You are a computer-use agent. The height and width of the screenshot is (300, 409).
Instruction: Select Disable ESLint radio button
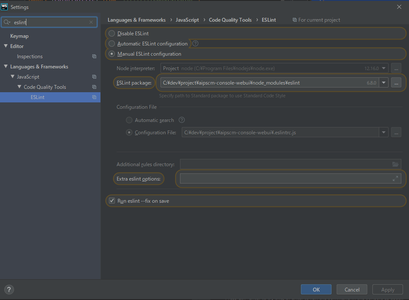point(112,33)
